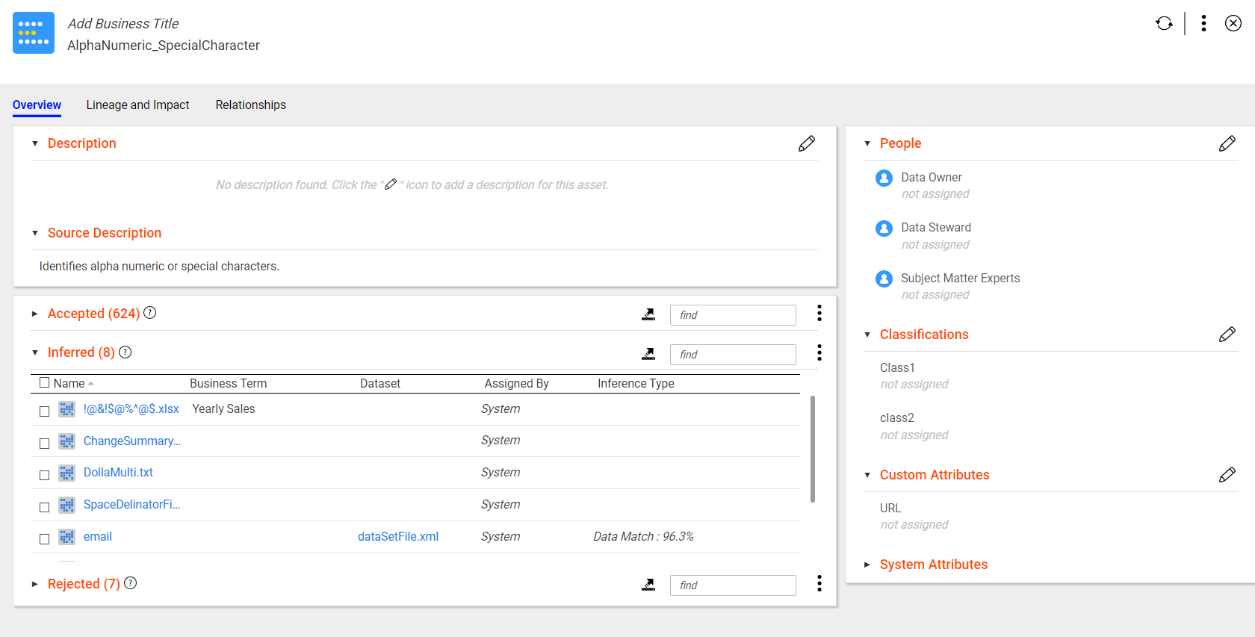The image size is (1255, 637).
Task: Edit the People section with the pencil icon
Action: pos(1227,143)
